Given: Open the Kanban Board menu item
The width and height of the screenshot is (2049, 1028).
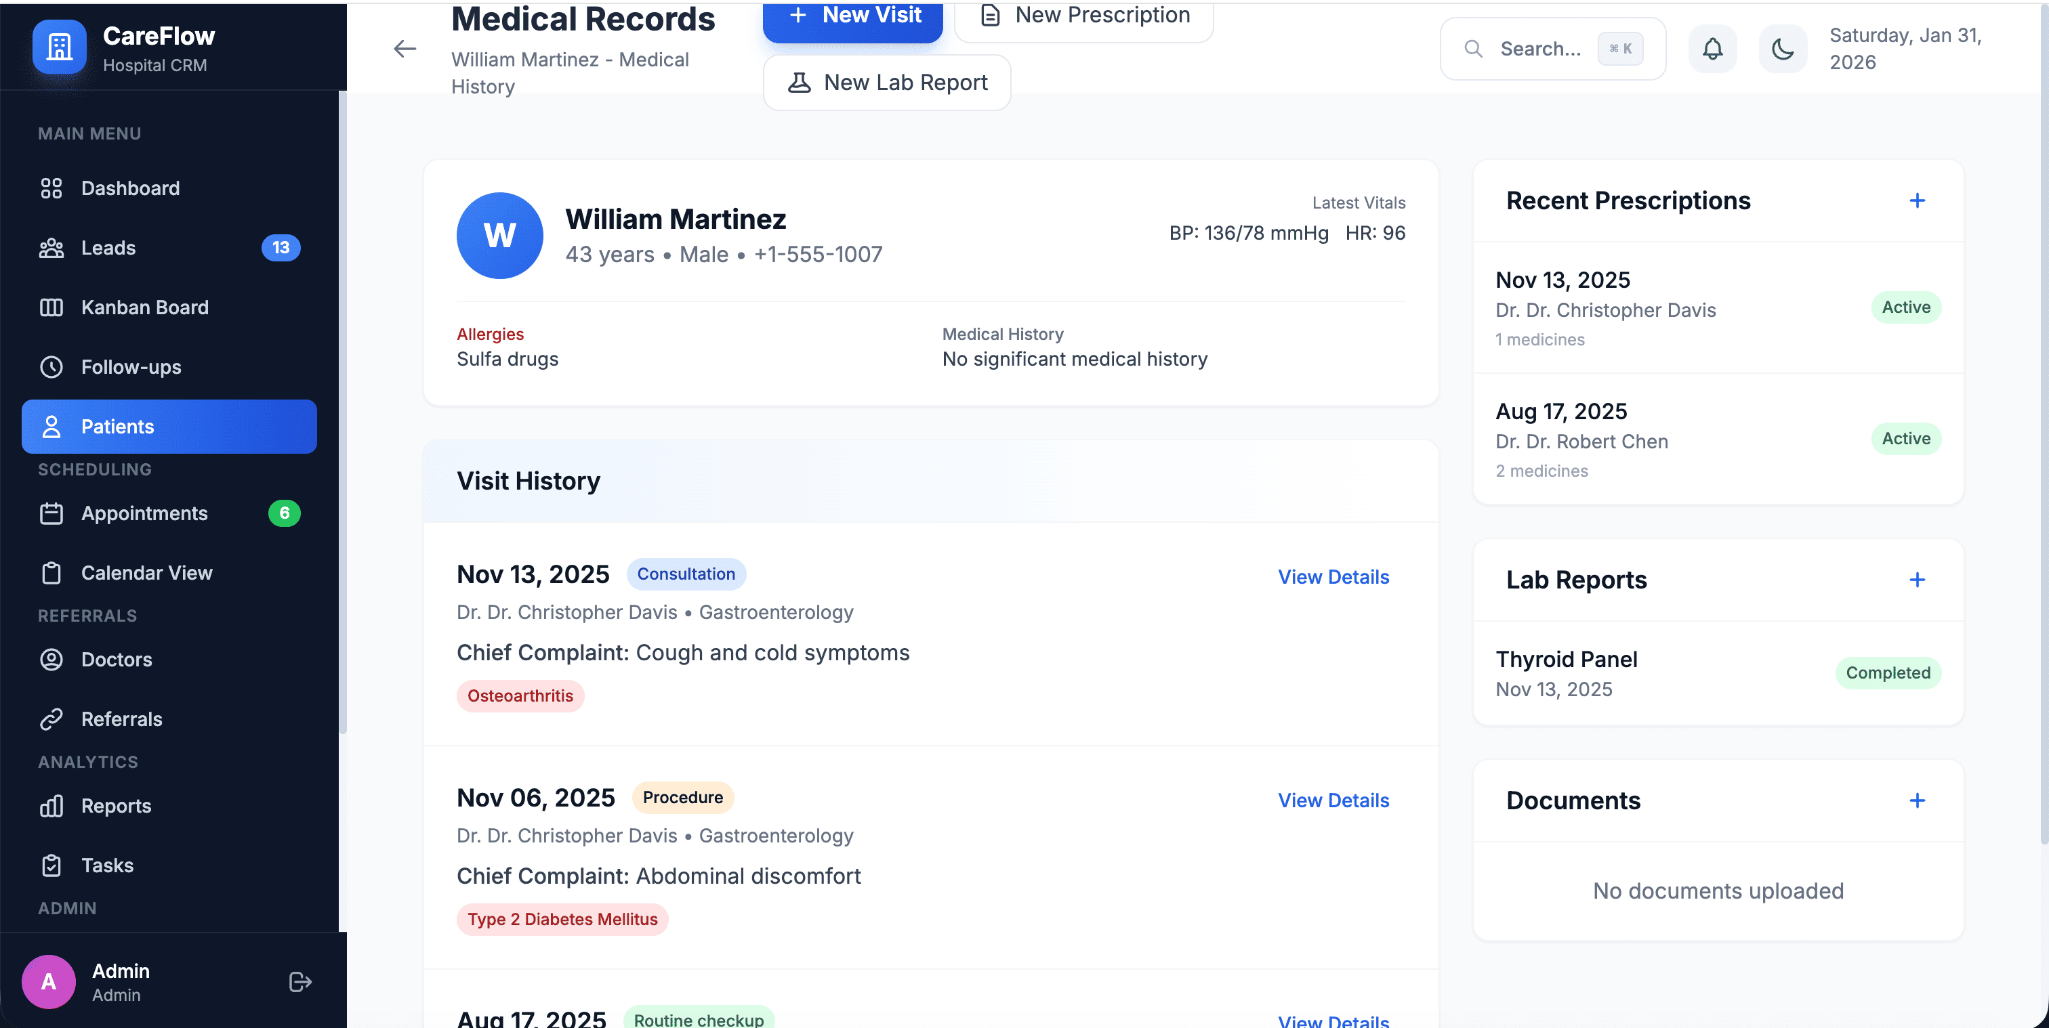Looking at the screenshot, I should [x=145, y=307].
